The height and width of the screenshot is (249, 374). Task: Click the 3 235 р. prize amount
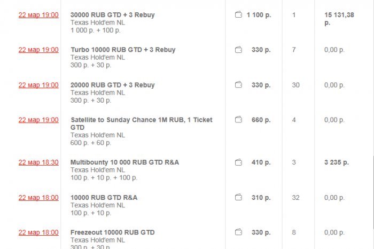[336, 162]
